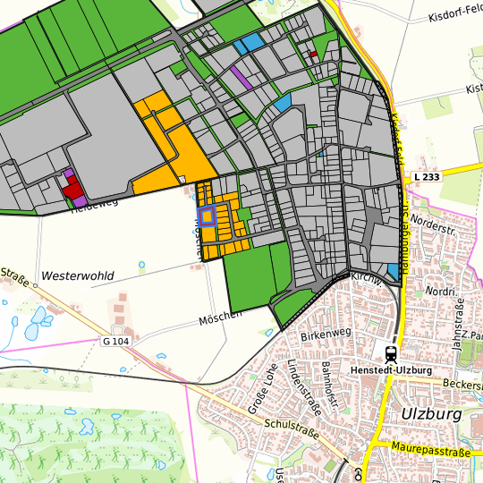Select the small green square among orange parcels
Screen dimensions: 483x483
click(x=244, y=215)
